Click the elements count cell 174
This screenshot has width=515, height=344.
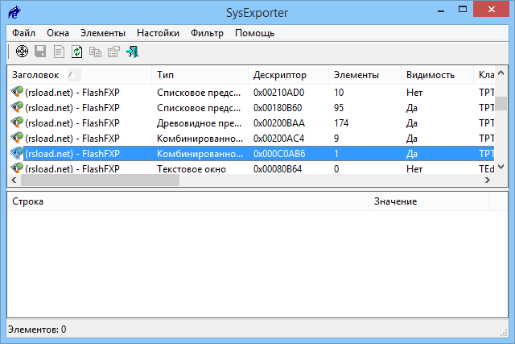coord(341,123)
